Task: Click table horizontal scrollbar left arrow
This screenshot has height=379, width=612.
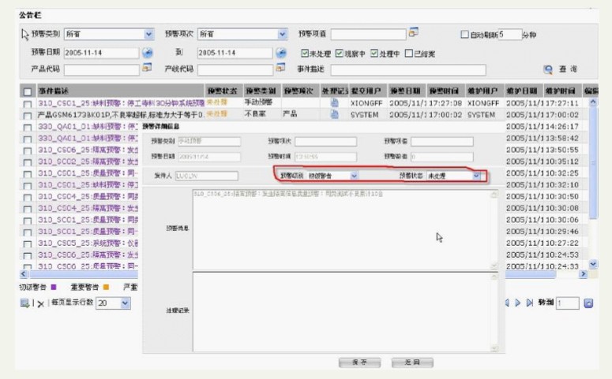Action: [x=24, y=274]
